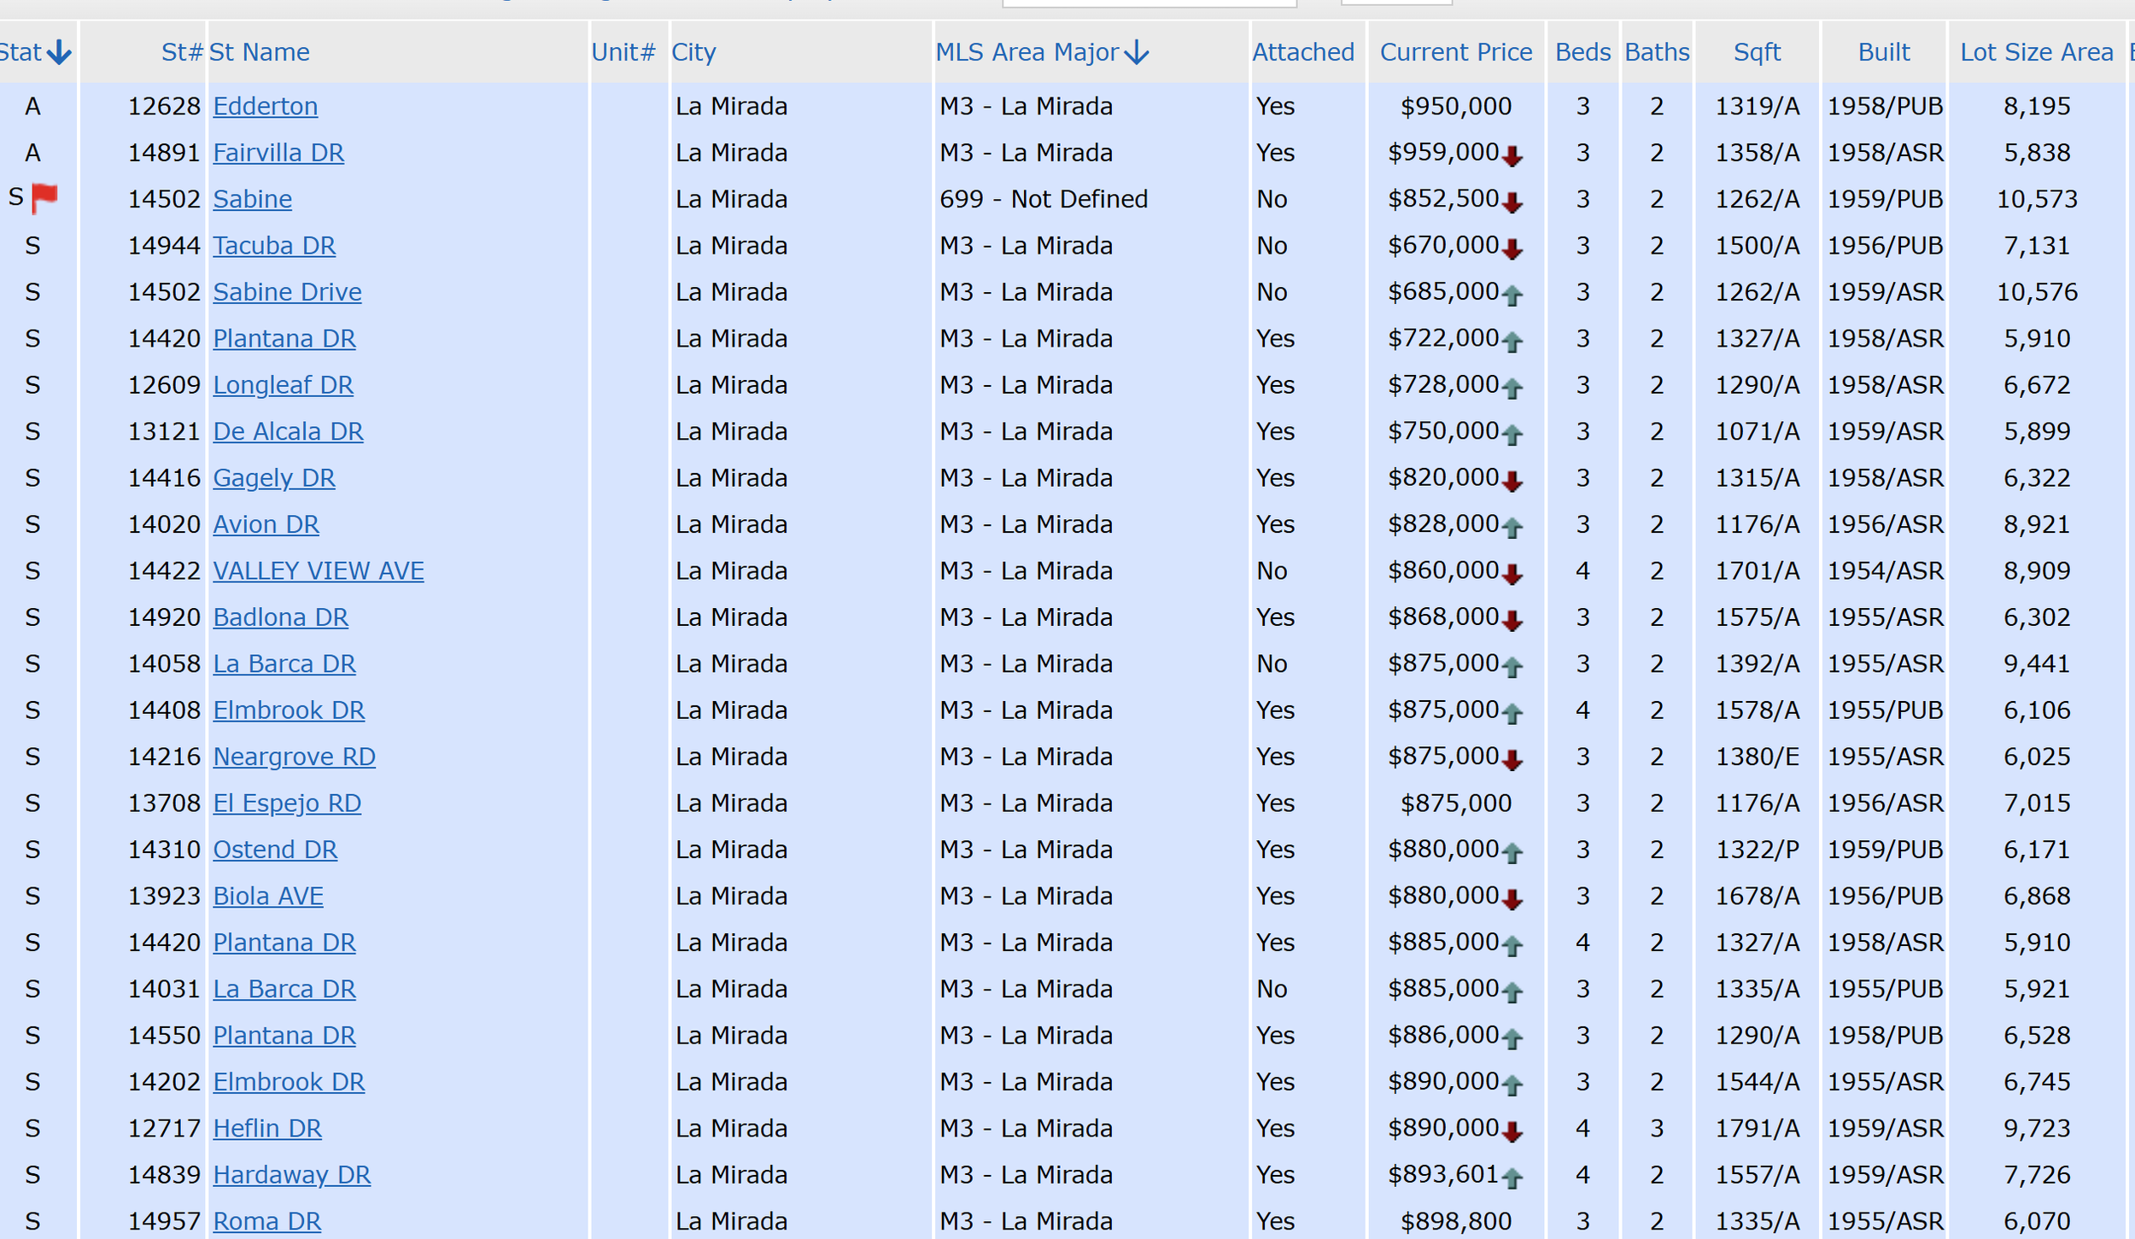
Task: Click the Built column header
Action: click(1884, 53)
